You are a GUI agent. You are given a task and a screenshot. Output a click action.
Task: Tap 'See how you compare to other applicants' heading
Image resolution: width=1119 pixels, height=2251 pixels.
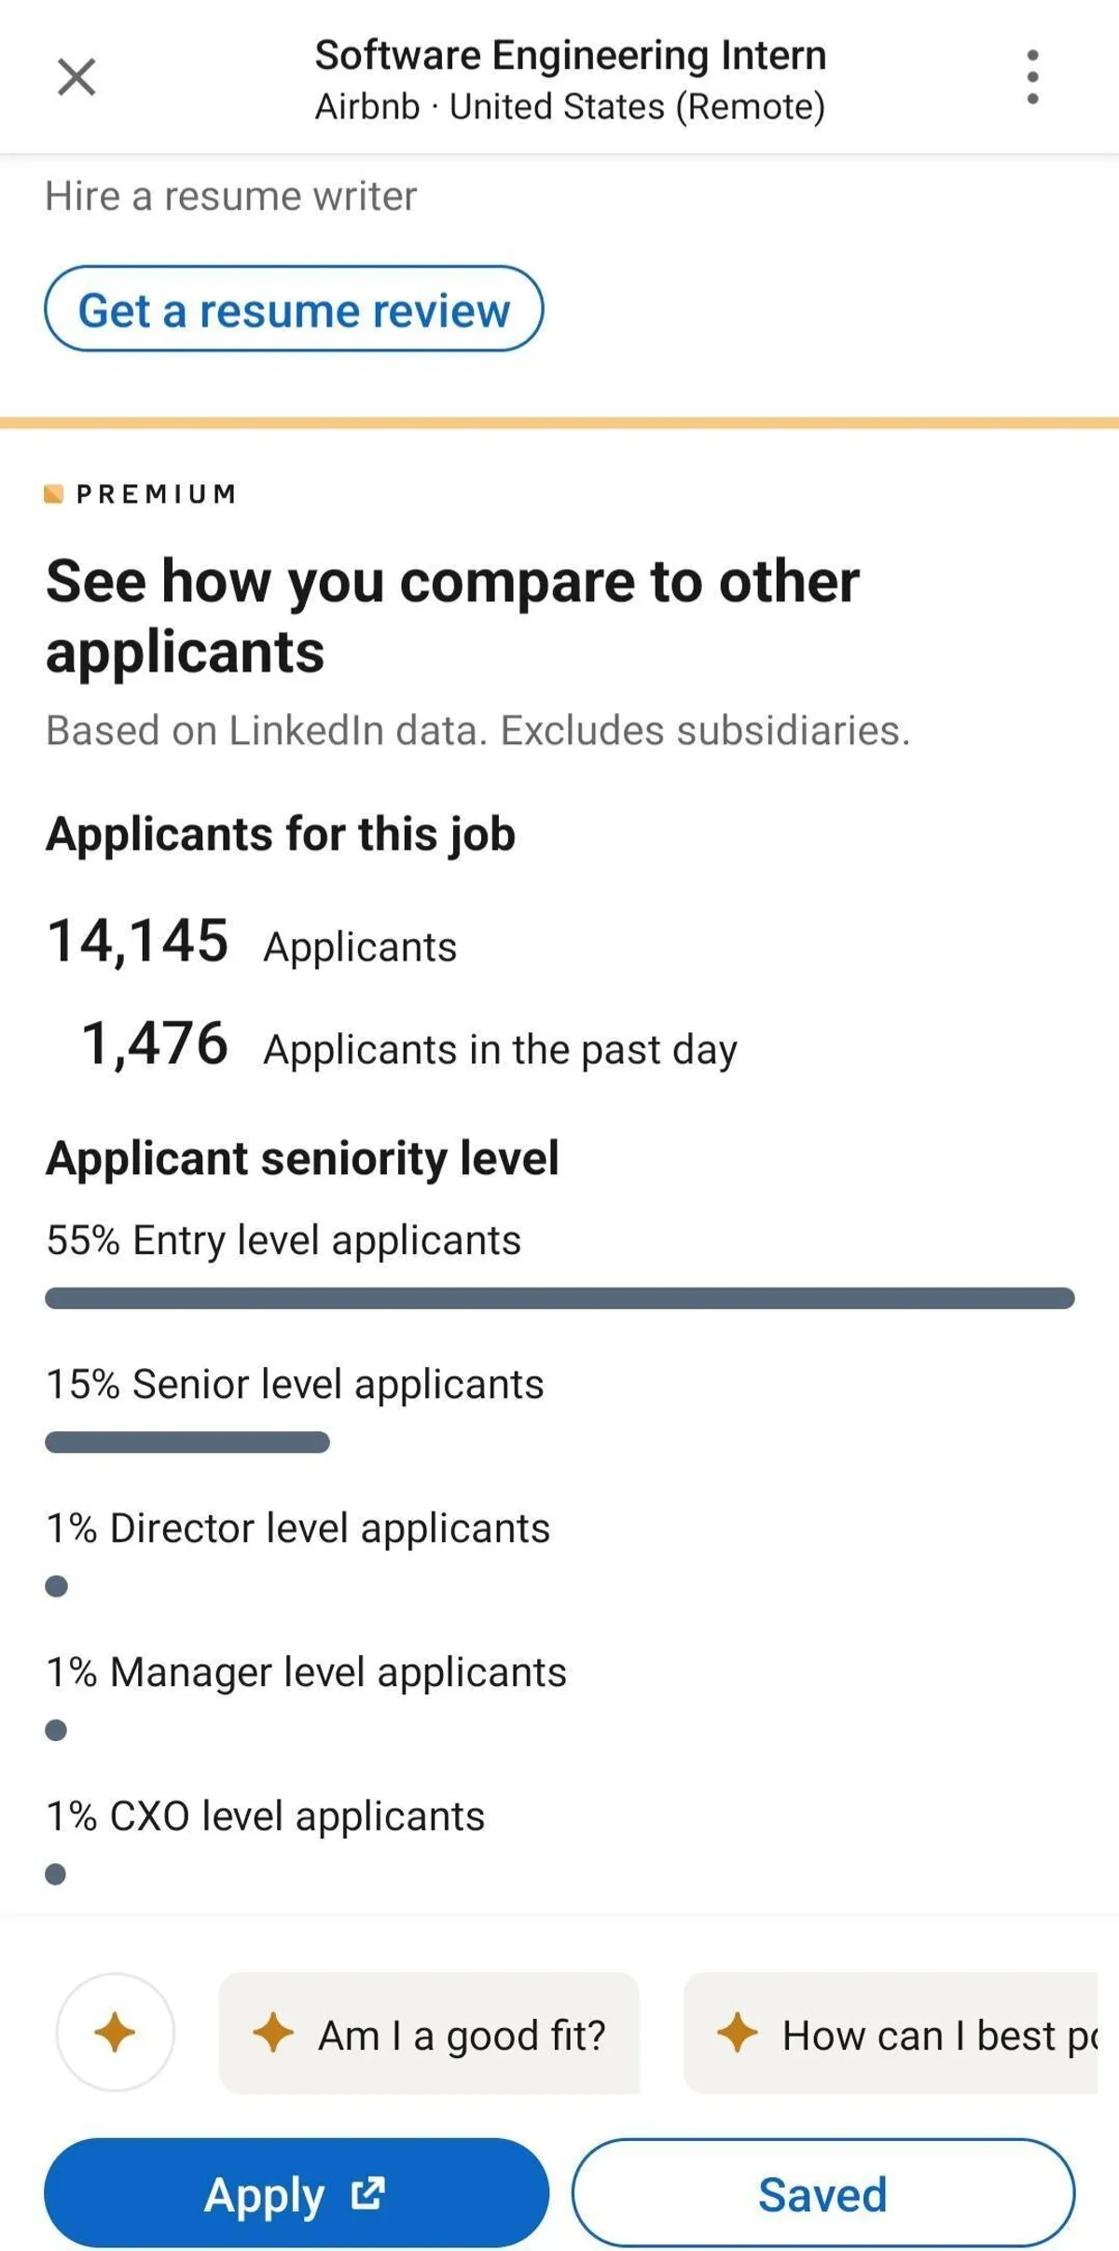[452, 615]
